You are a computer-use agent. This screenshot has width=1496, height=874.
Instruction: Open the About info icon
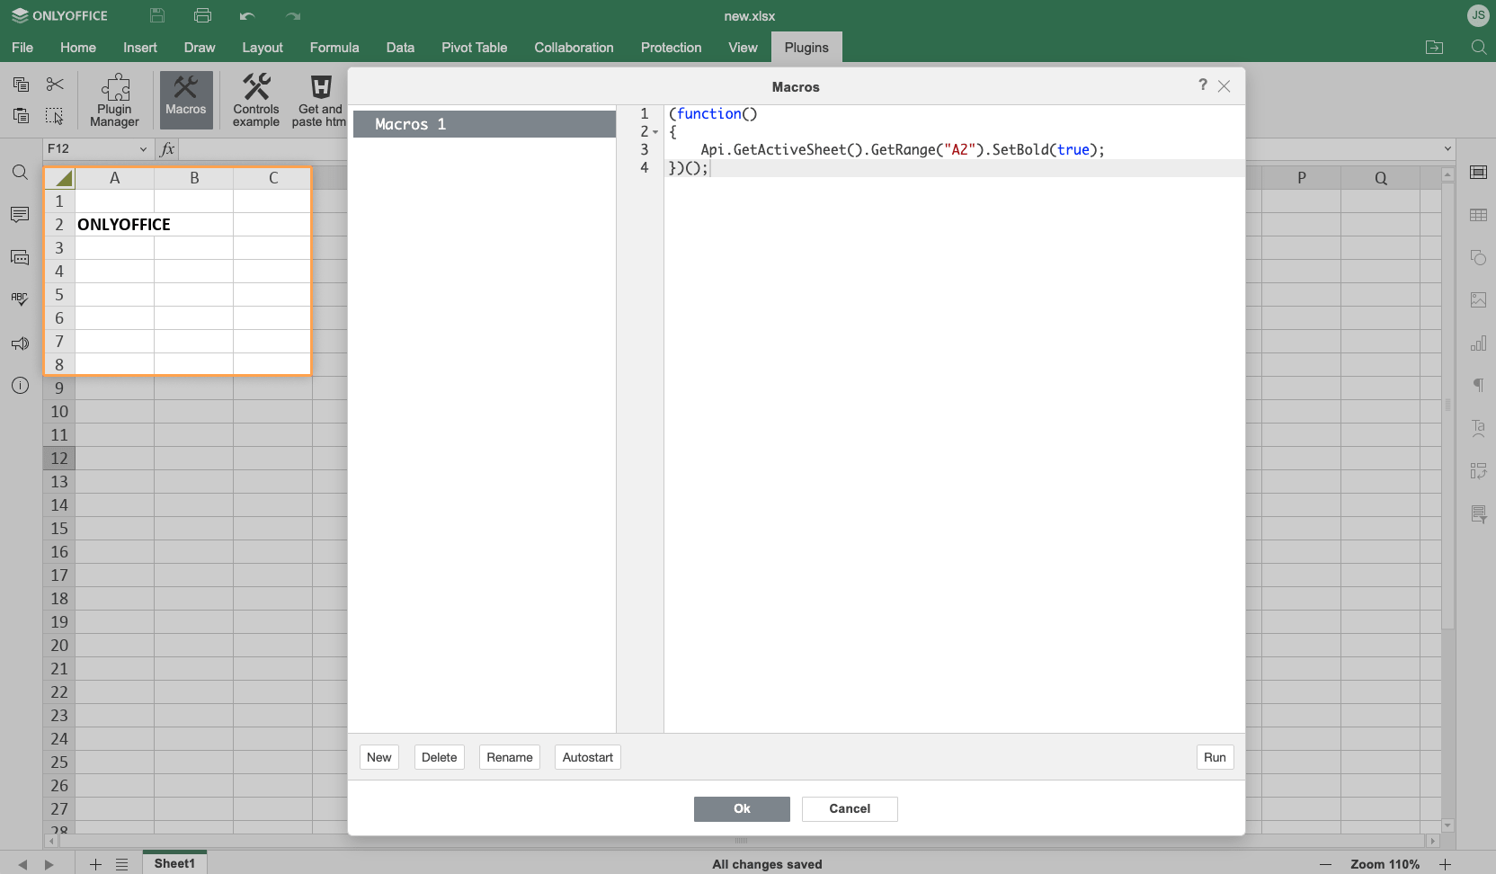pos(20,386)
